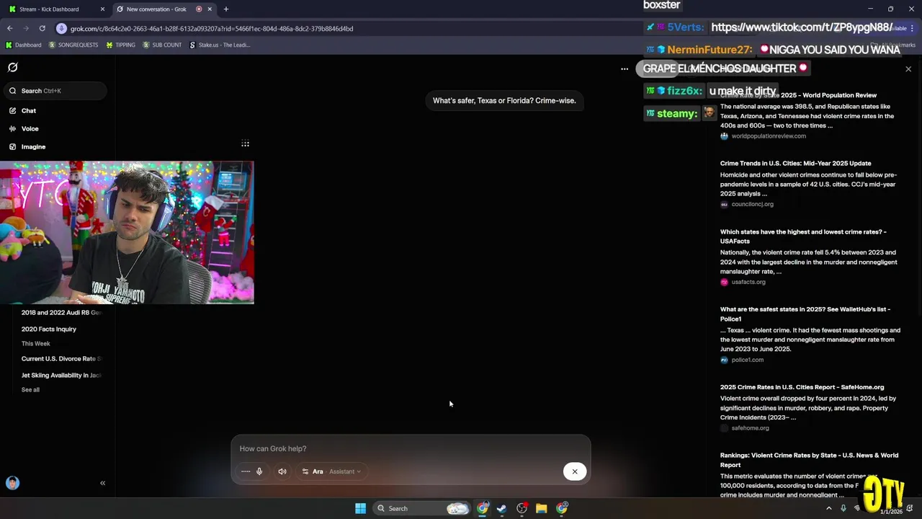This screenshot has width=922, height=519.
Task: Click the browser forward arrow
Action: pyautogui.click(x=26, y=28)
